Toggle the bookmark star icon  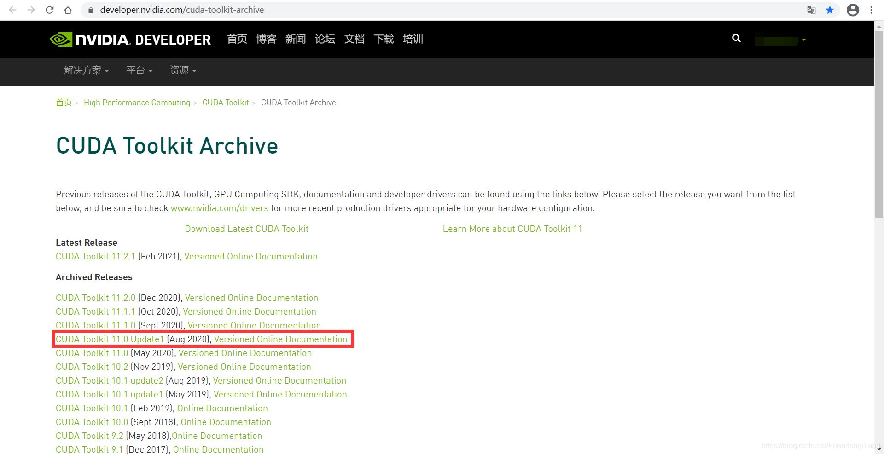point(830,10)
